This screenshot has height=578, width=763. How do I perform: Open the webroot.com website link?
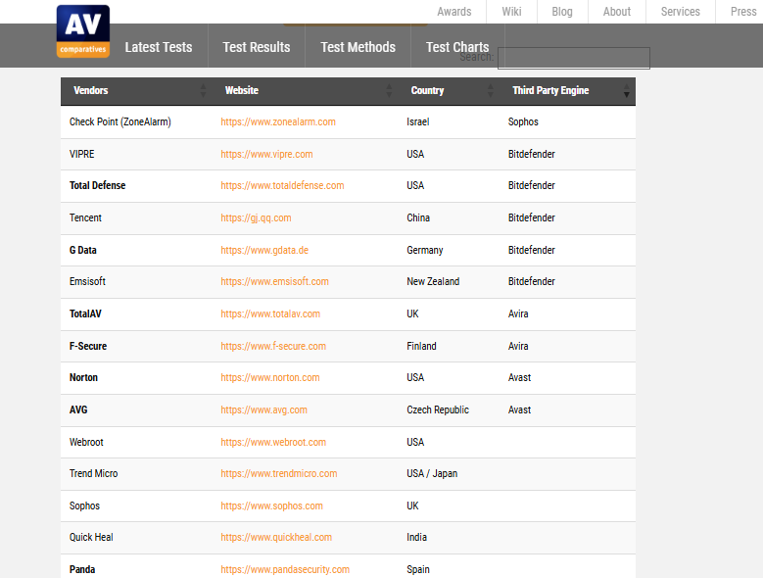point(273,442)
